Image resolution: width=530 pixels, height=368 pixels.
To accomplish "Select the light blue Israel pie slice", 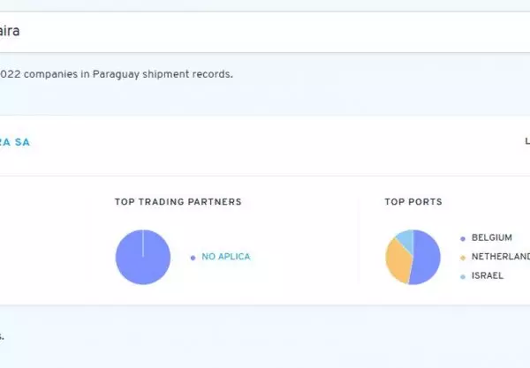I will (x=405, y=237).
